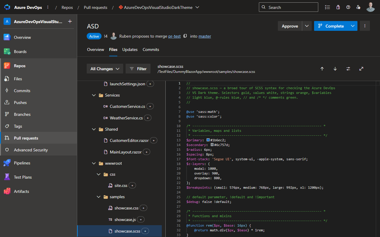Expand the diff to full screen
Viewport: 380px width, 237px height.
pyautogui.click(x=361, y=69)
